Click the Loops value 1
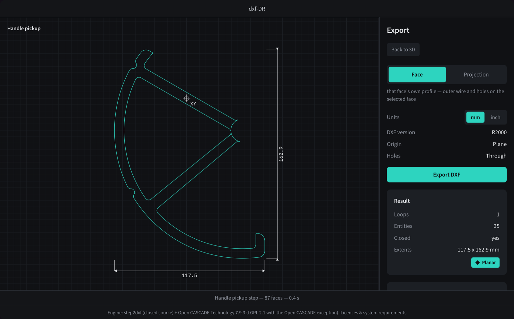The width and height of the screenshot is (514, 319). click(498, 214)
